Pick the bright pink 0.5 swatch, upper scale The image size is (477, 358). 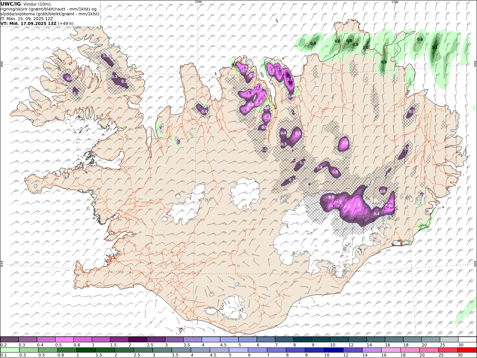pos(64,339)
